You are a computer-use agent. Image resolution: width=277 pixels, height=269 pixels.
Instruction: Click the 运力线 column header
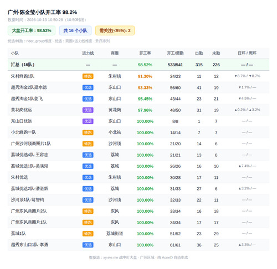pos(88,54)
